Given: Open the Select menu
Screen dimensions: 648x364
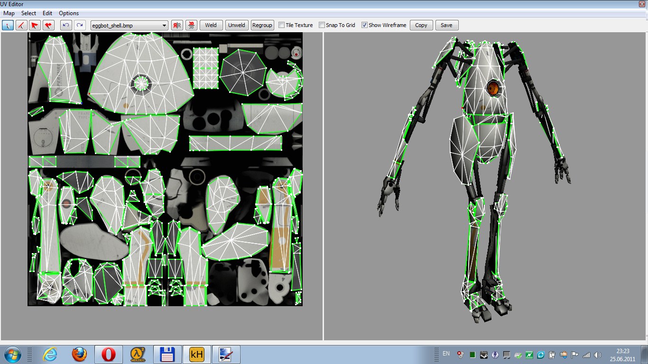Looking at the screenshot, I should [28, 13].
